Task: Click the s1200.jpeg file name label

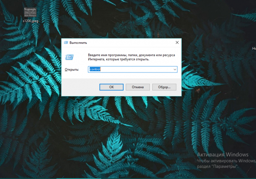Action: (x=31, y=21)
